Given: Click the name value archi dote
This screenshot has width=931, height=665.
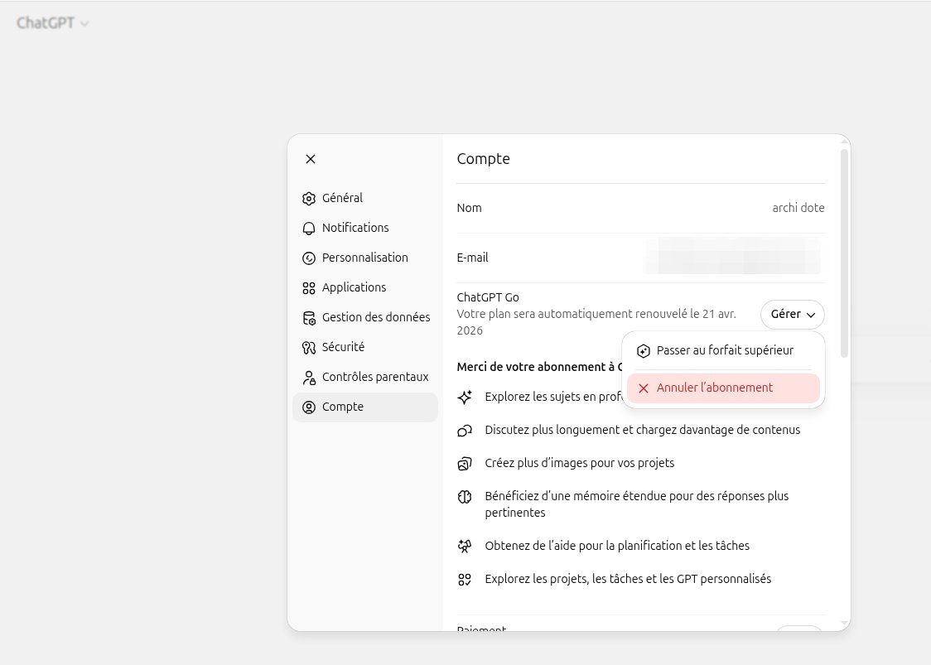Looking at the screenshot, I should (x=798, y=208).
